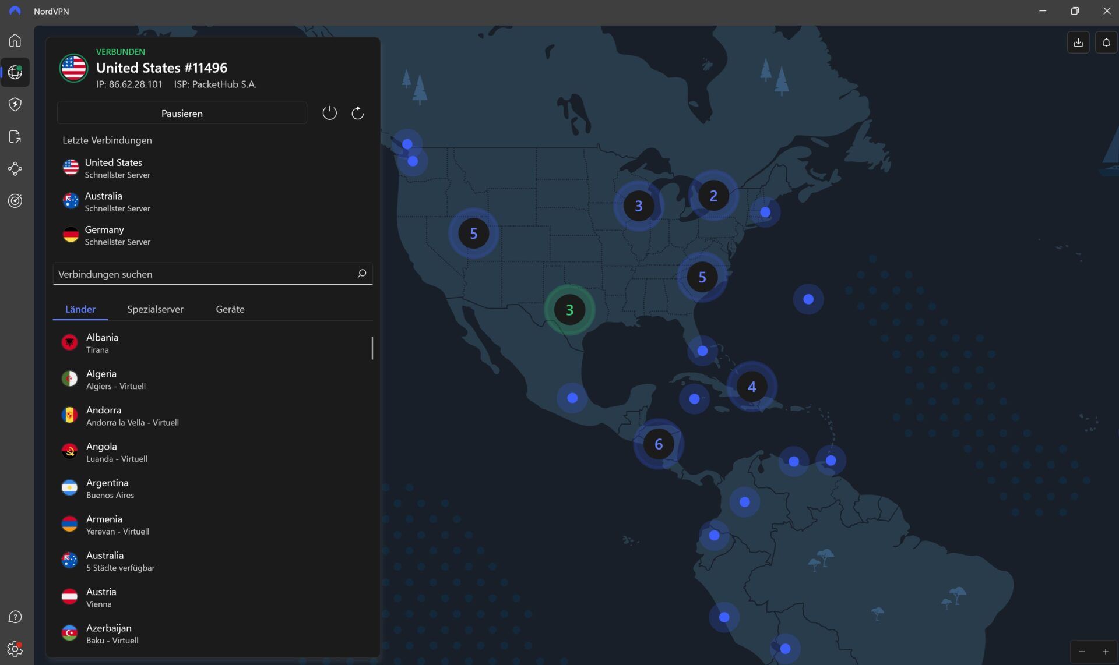This screenshot has width=1119, height=665.
Task: Click the Letzte Verbindungen heading
Action: point(107,140)
